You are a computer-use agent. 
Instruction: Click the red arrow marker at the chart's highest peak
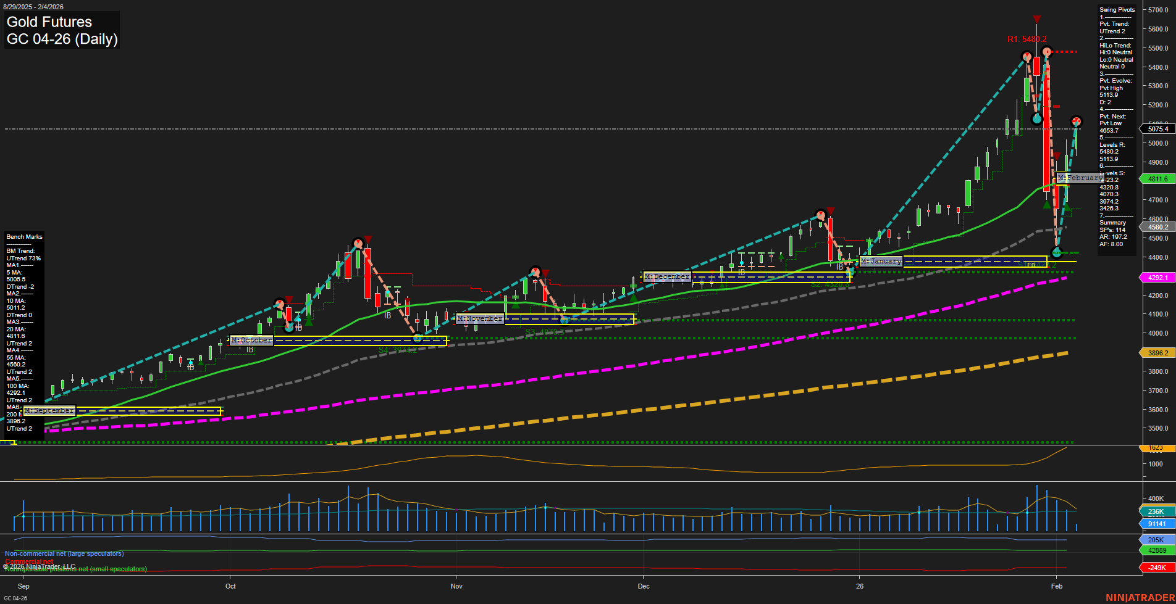point(1036,19)
